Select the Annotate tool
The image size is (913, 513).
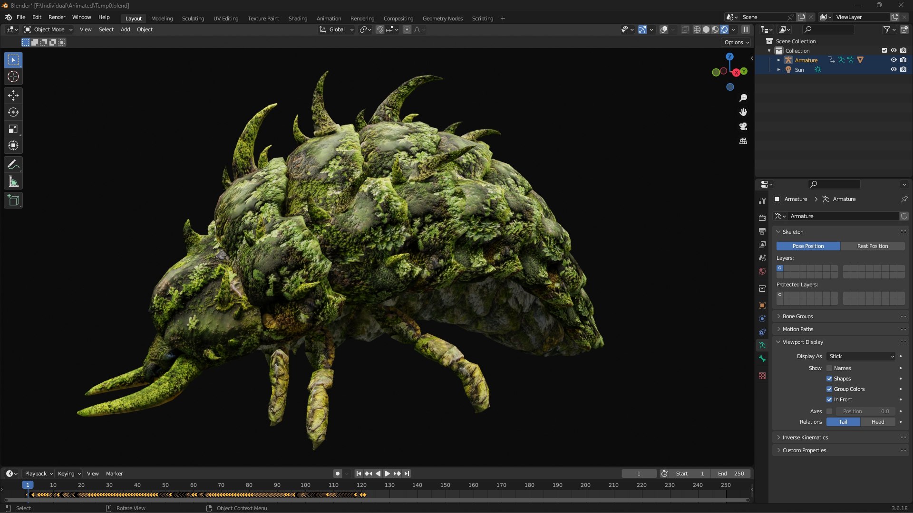(x=13, y=165)
